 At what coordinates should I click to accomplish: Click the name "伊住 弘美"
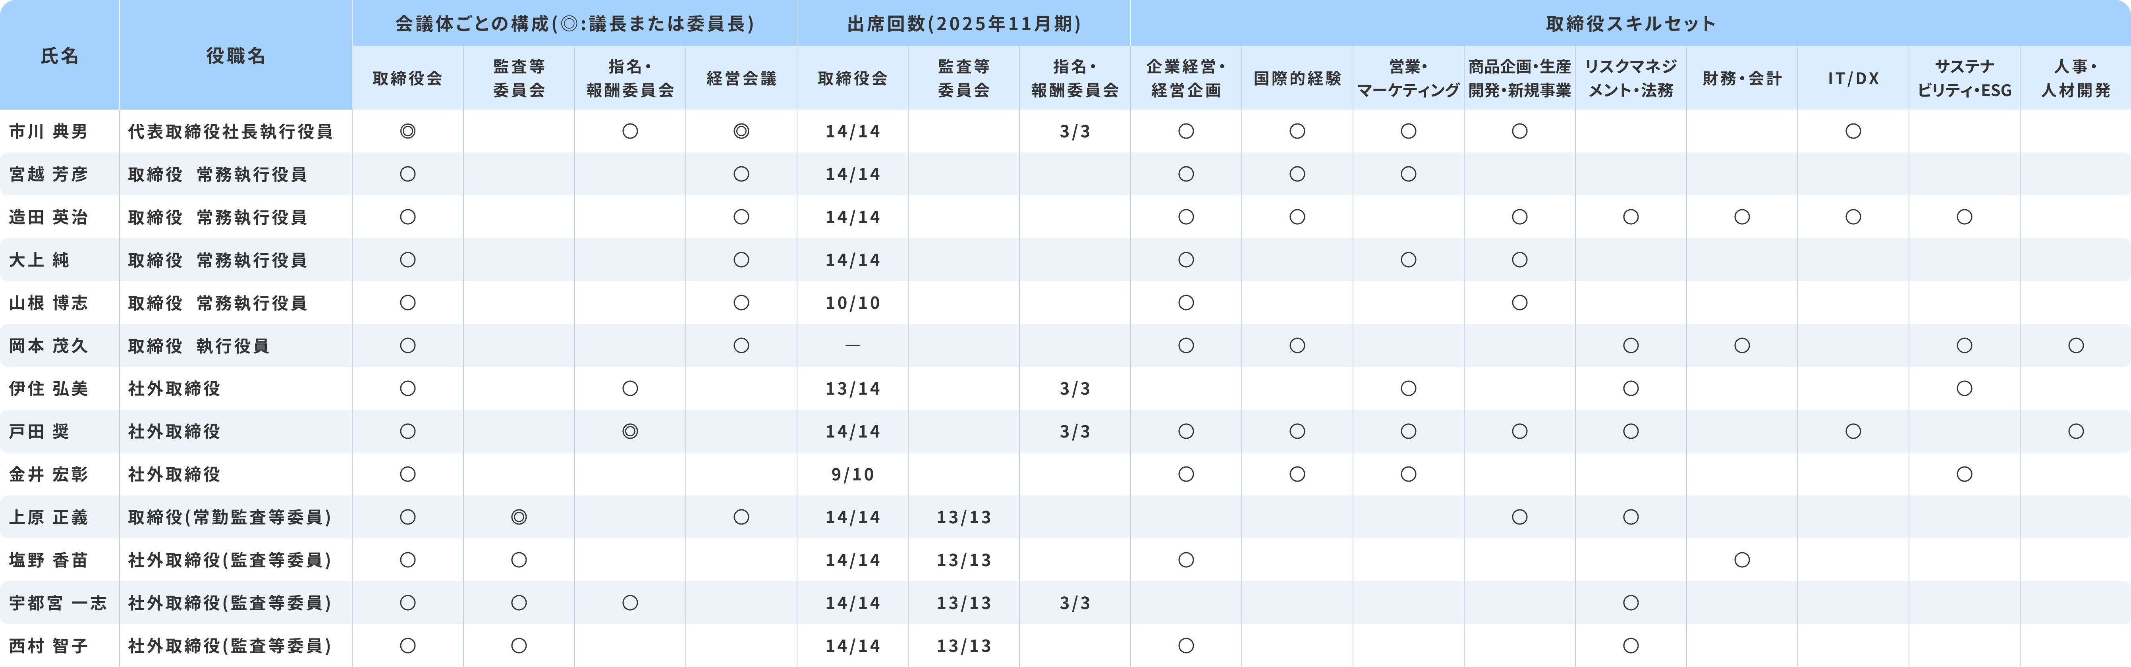pos(48,388)
